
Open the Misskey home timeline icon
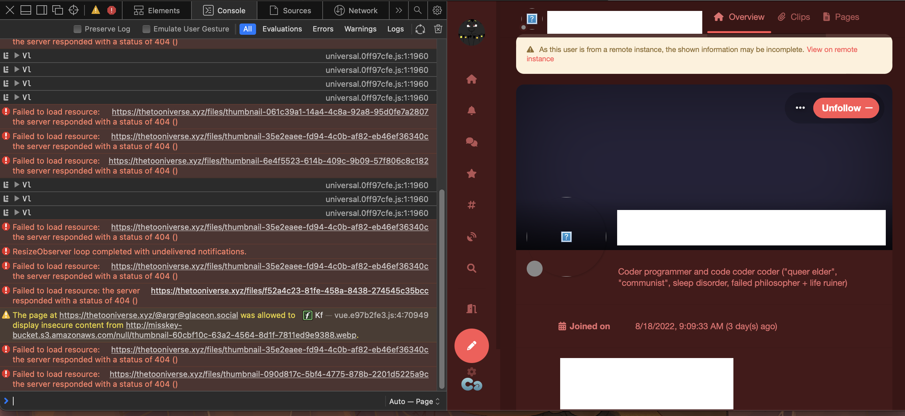pos(471,79)
